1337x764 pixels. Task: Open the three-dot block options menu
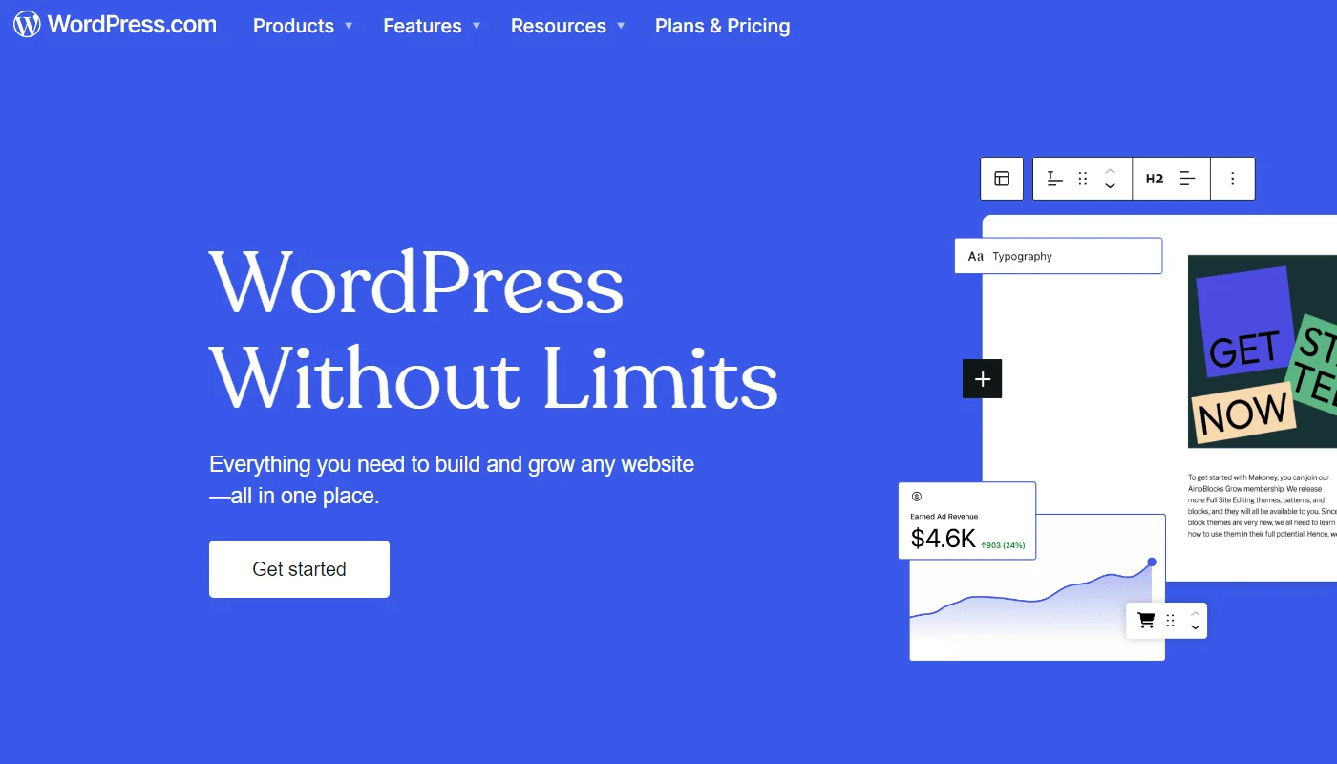click(1233, 179)
